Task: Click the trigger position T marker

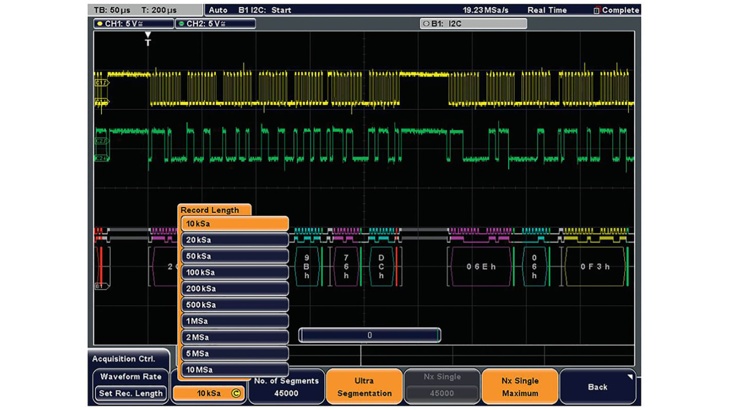Action: click(x=148, y=39)
